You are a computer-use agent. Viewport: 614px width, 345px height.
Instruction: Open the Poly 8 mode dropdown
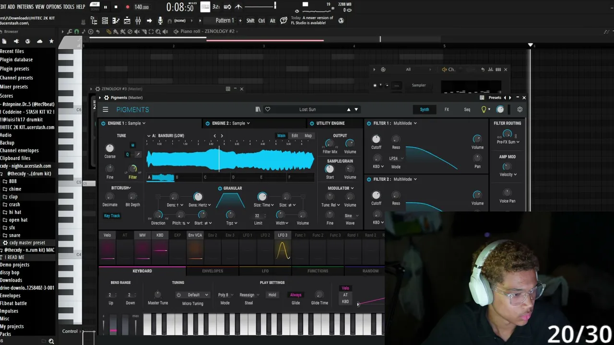click(225, 295)
